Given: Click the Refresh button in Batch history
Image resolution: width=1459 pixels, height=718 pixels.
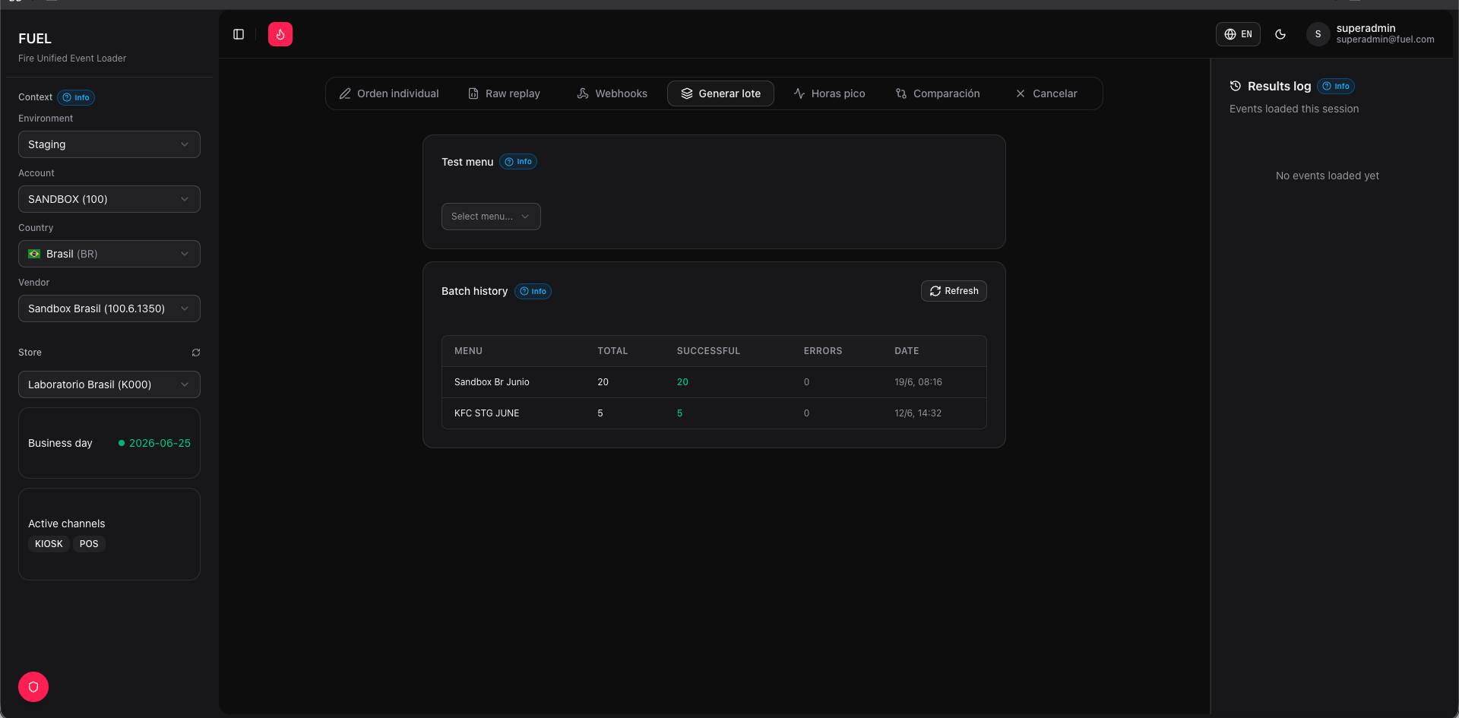Looking at the screenshot, I should pos(954,291).
